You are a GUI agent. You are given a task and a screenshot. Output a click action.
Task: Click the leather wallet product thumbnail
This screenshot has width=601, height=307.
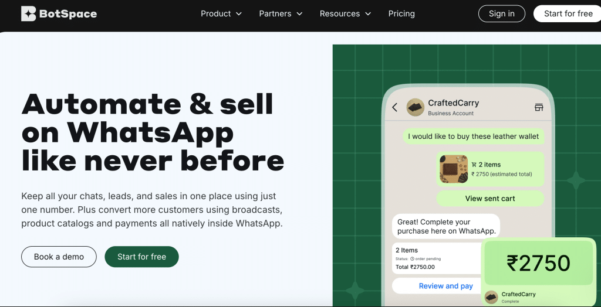coord(454,169)
